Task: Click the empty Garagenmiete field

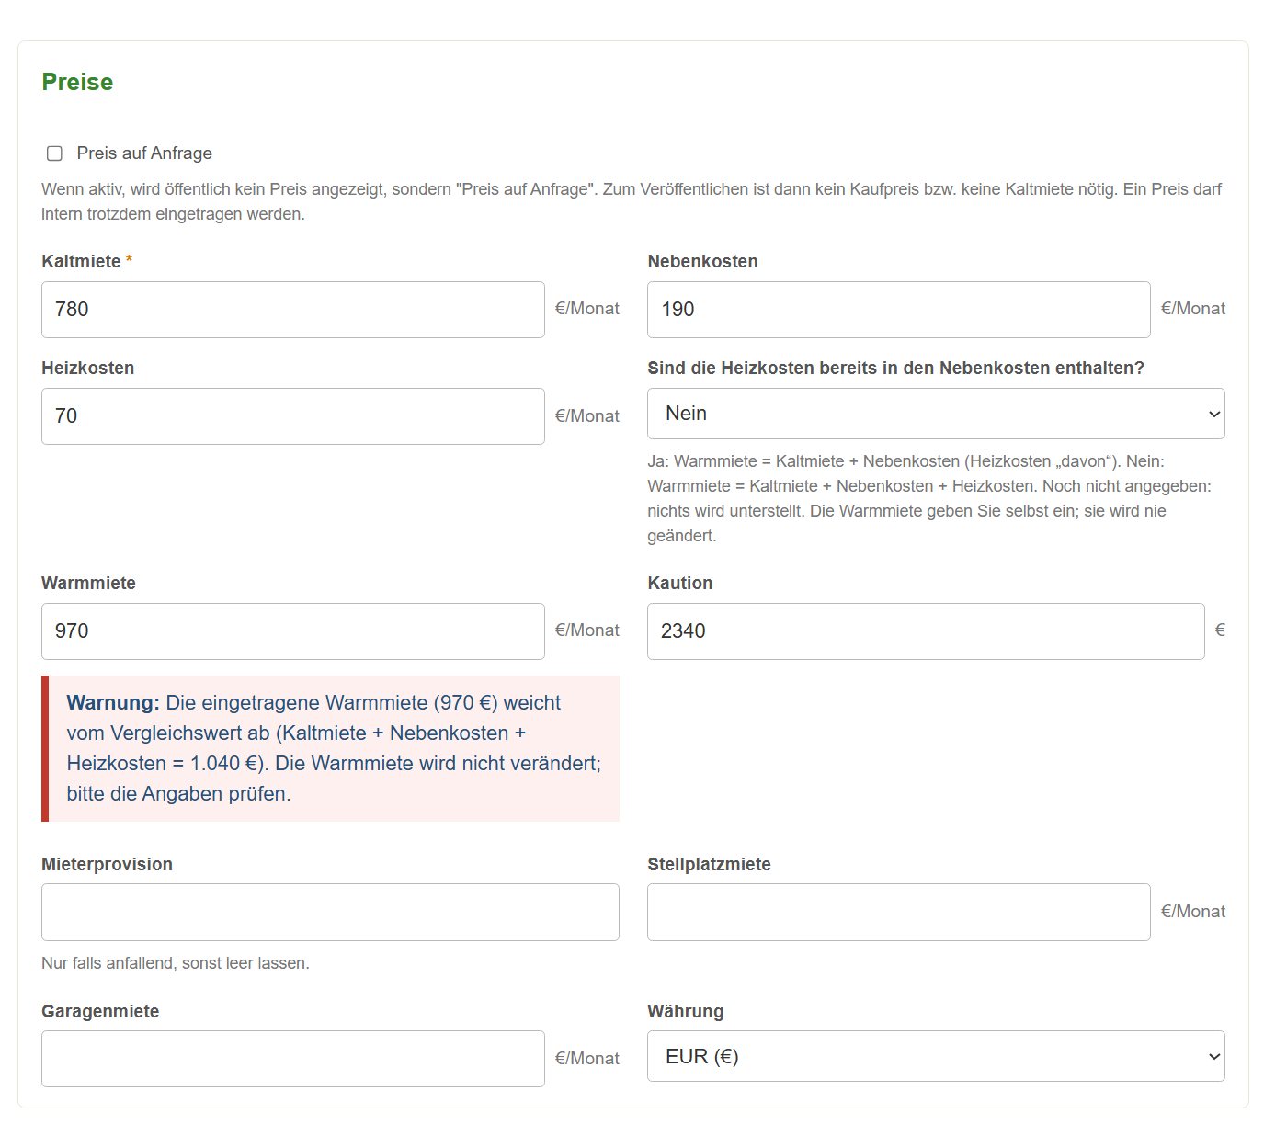Action: pyautogui.click(x=293, y=1059)
